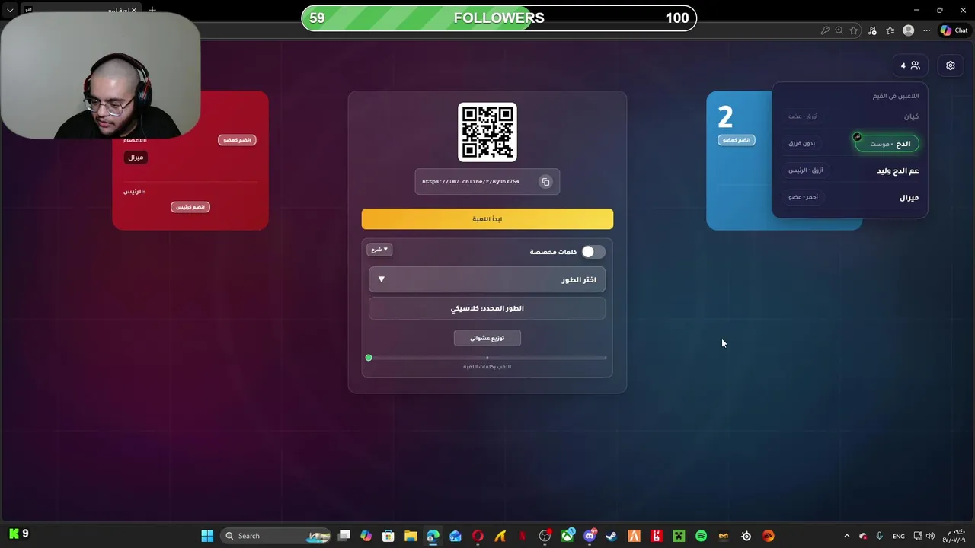Click the media control music icon in Edge
Viewport: 975px width, 548px height.
[x=872, y=30]
